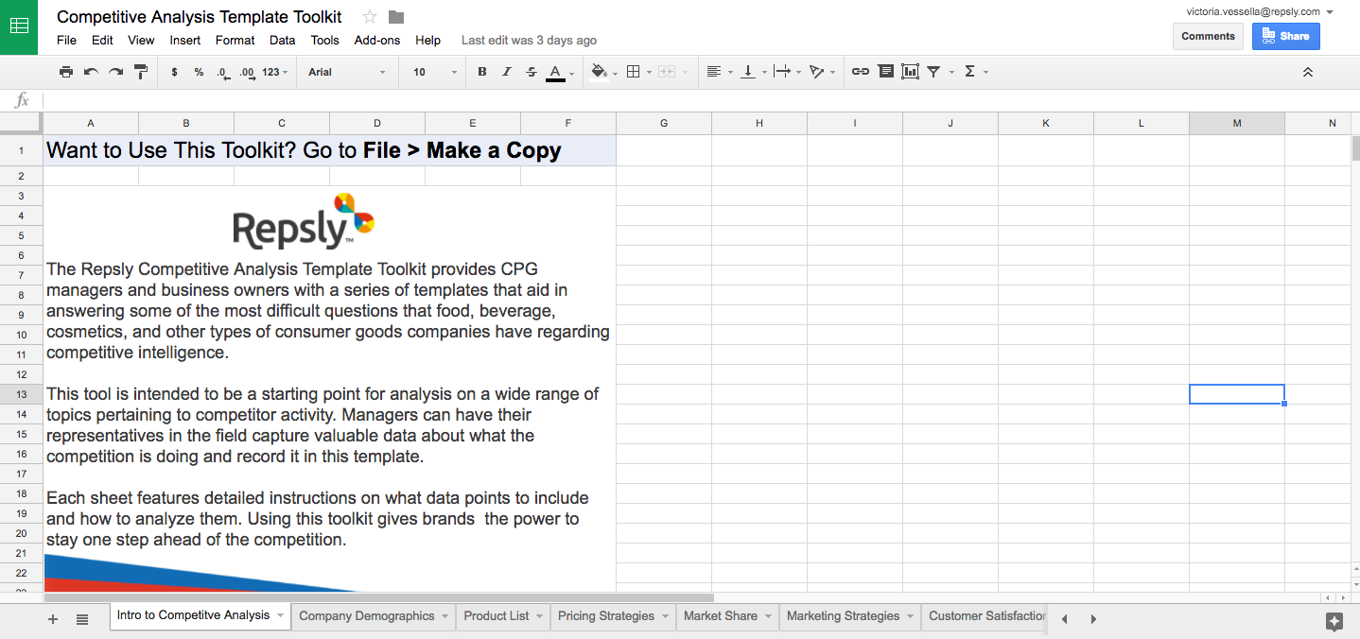The height and width of the screenshot is (639, 1360).
Task: Open the Format menu
Action: (235, 40)
